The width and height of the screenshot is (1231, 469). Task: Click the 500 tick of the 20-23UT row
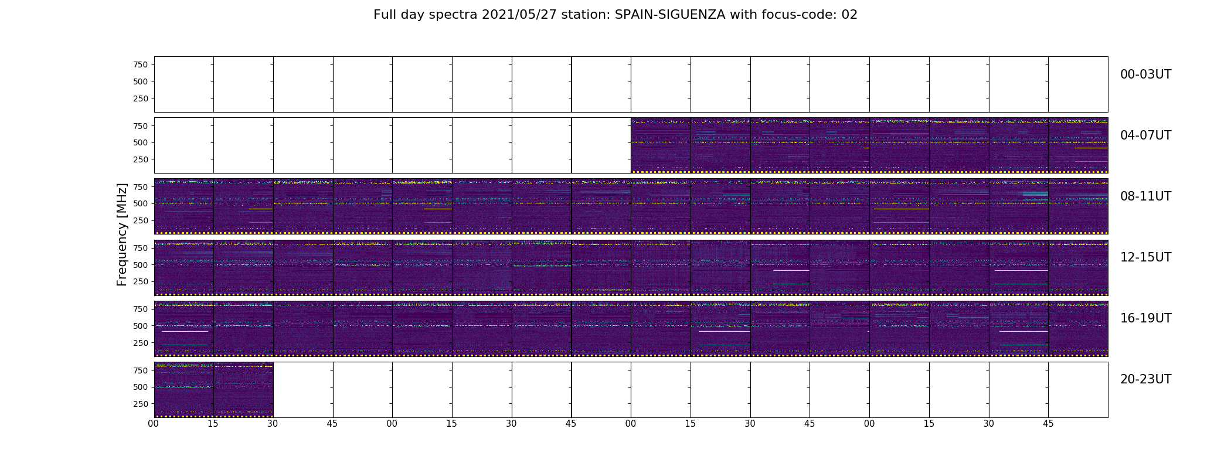click(x=141, y=387)
